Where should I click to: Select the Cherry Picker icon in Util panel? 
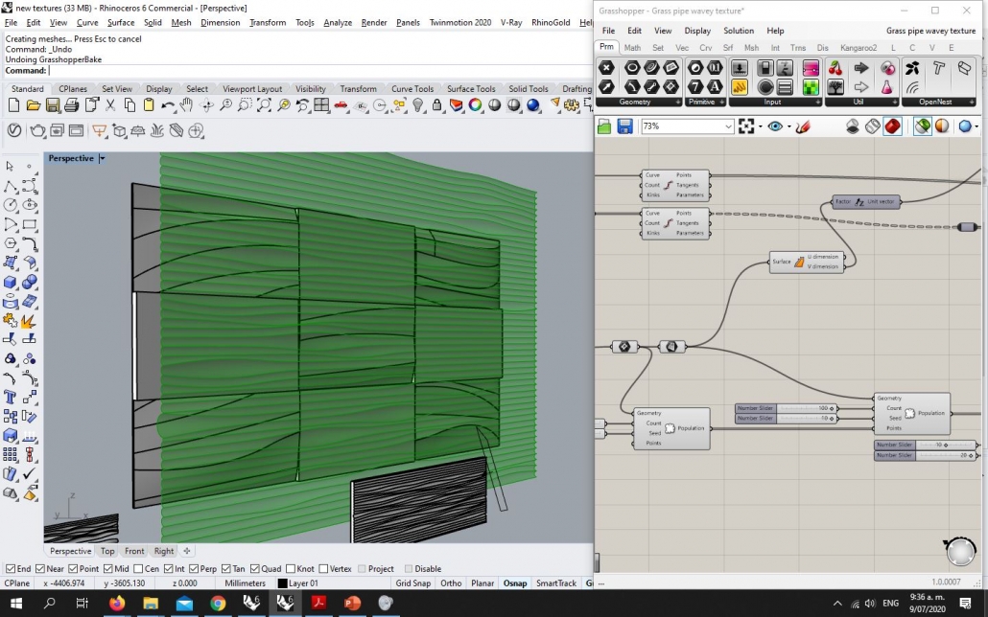(835, 68)
